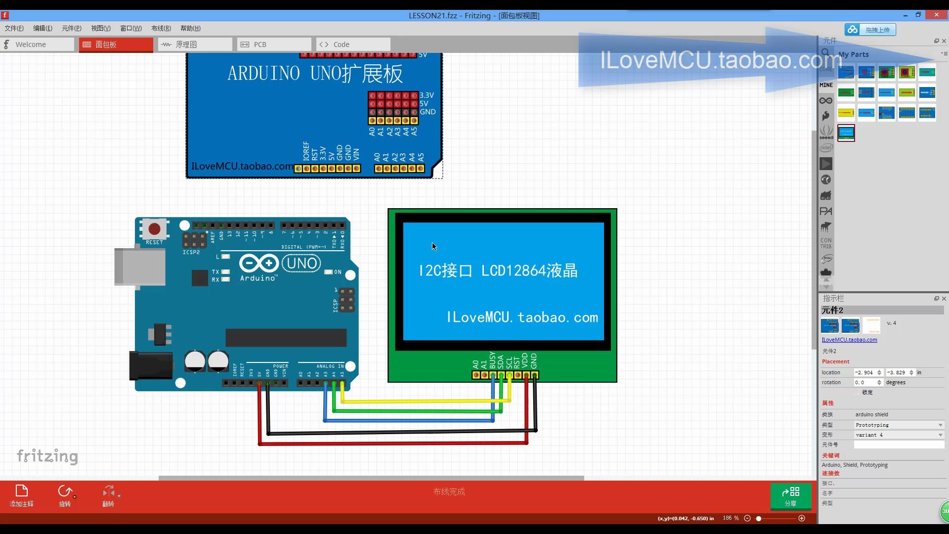Open the 文件 file menu
This screenshot has height=534, width=949.
point(14,28)
